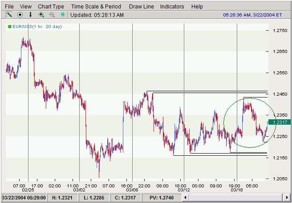Click the 03/18 date axis label
Screen dimensions: 292x203
pos(236,190)
